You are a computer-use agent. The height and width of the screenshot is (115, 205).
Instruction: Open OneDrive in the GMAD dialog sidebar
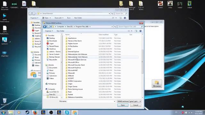[53, 49]
